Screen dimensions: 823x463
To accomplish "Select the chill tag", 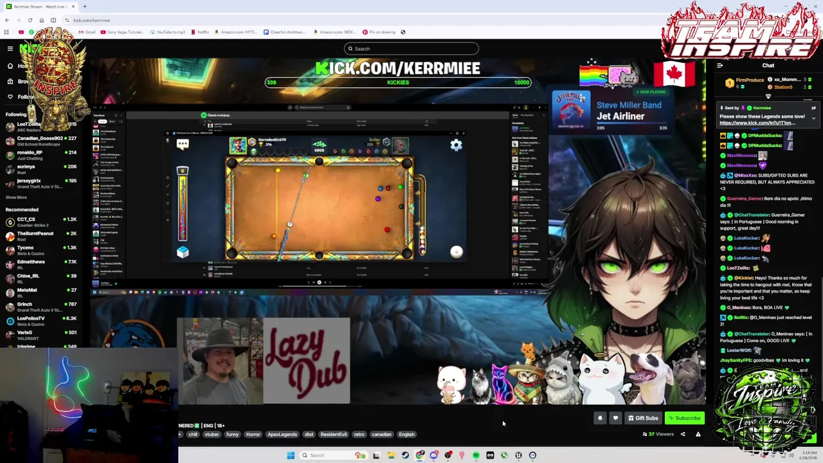I will (x=193, y=435).
